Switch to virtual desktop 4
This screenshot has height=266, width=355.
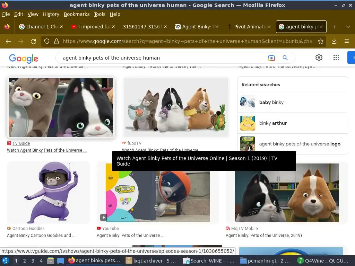click(x=41, y=261)
